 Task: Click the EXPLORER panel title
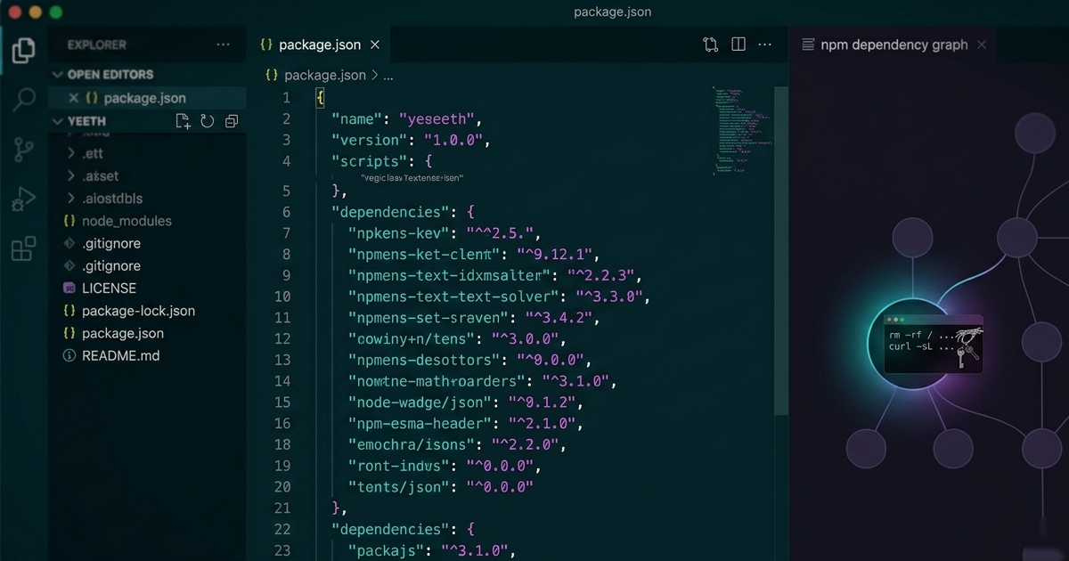tap(96, 45)
